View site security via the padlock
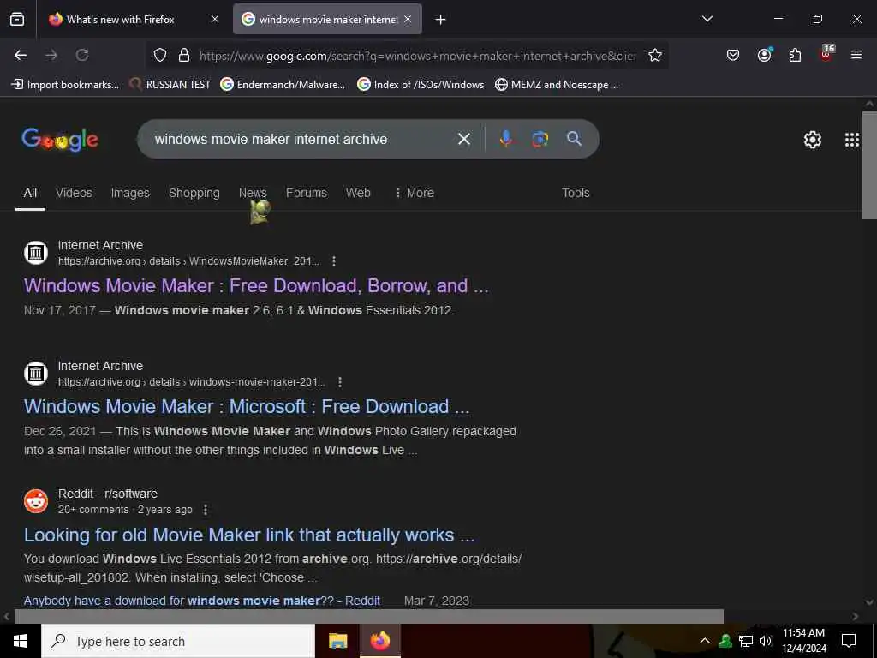 (184, 55)
